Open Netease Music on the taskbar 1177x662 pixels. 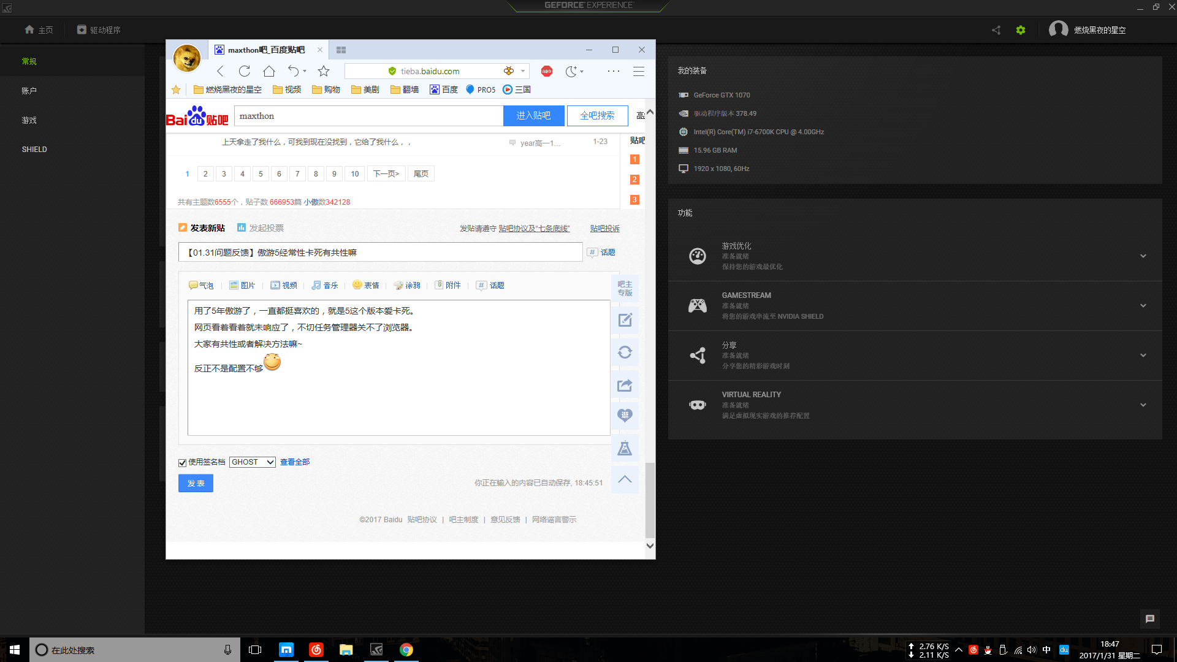[x=316, y=650]
